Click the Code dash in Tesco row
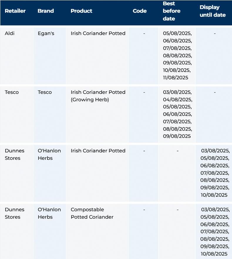 click(144, 92)
